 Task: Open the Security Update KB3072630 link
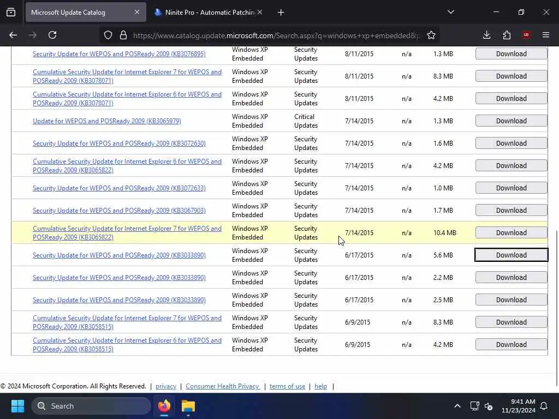[119, 143]
